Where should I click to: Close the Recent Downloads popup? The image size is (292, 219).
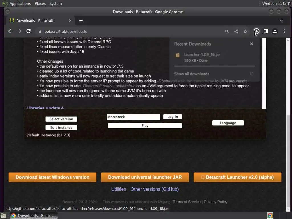252,44
